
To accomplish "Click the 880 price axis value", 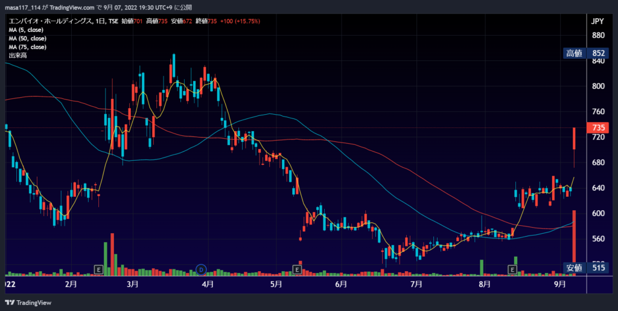I will 598,35.
